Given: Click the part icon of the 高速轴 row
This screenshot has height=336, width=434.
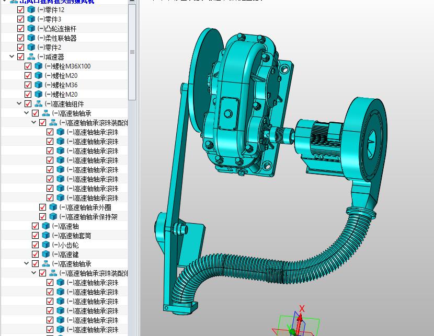Looking at the screenshot, I should point(45,226).
